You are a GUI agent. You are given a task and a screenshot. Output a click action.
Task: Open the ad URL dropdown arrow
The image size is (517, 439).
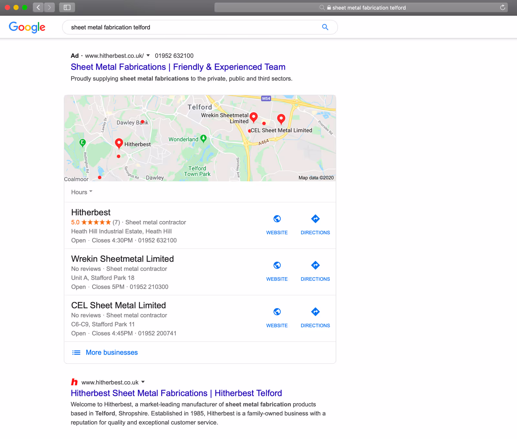point(148,56)
